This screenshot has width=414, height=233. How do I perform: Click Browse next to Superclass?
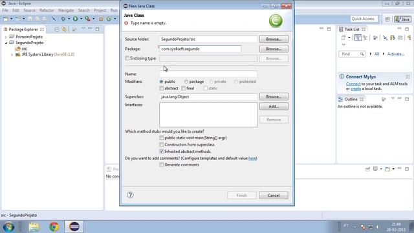click(x=274, y=97)
